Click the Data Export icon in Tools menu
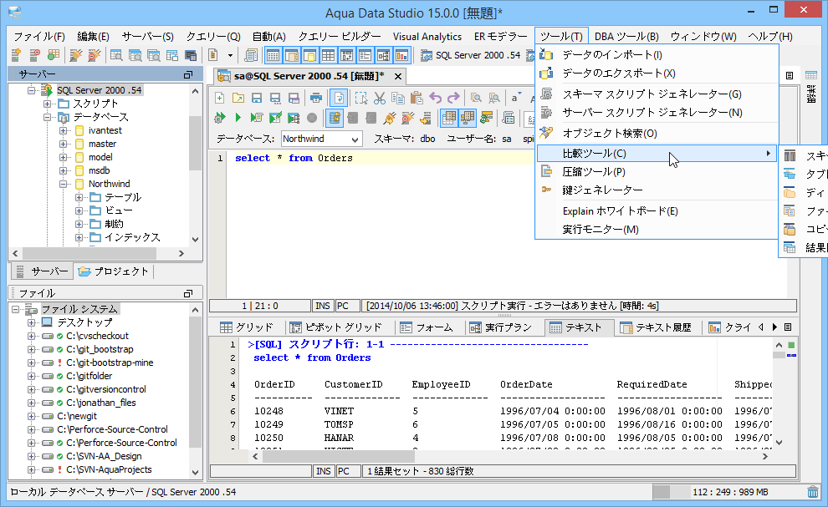The width and height of the screenshot is (828, 507). [x=546, y=74]
